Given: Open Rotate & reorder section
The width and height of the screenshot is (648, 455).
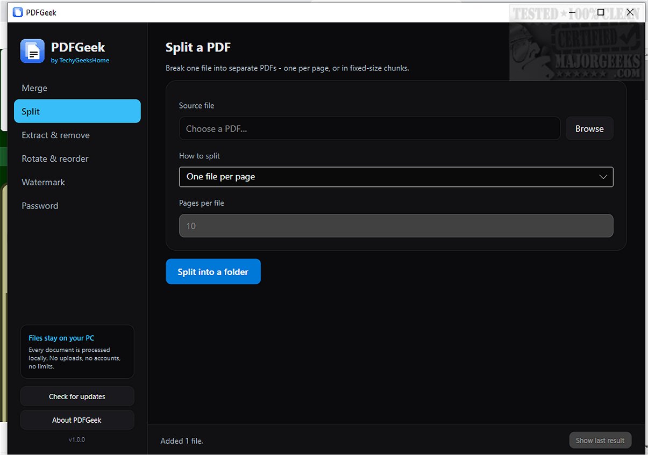Looking at the screenshot, I should tap(77, 158).
